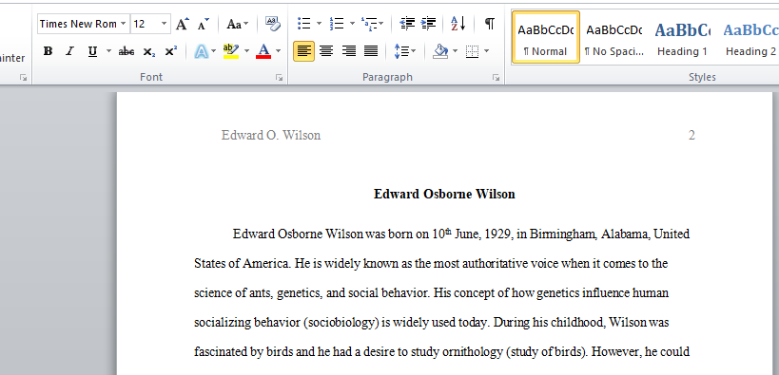Toggle Underline formatting
Viewport: 779px width, 375px height.
(92, 50)
